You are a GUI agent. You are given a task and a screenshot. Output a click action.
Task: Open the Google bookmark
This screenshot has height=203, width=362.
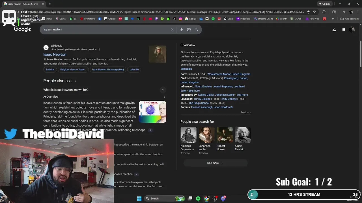[191, 19]
